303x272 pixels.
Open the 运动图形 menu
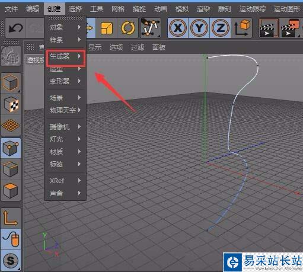click(287, 9)
